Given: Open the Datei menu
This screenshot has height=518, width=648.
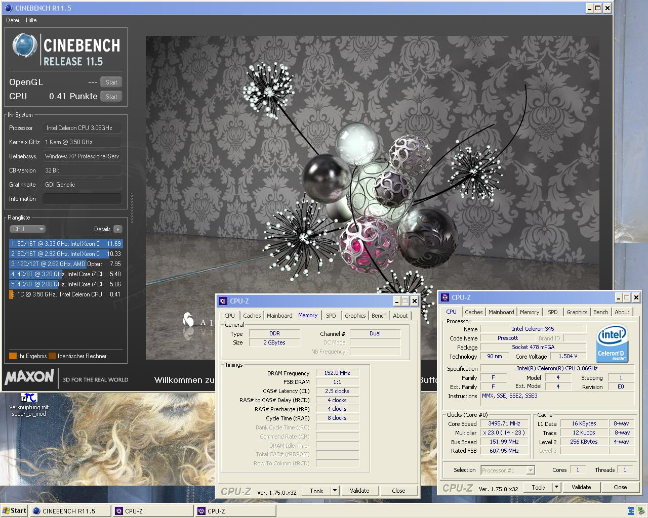Looking at the screenshot, I should pos(13,20).
